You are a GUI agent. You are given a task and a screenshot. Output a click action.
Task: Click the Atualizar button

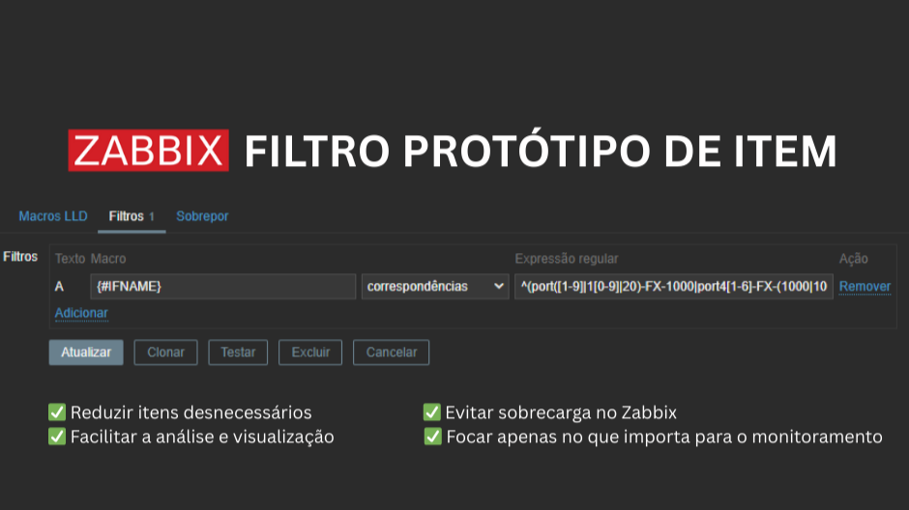click(86, 352)
